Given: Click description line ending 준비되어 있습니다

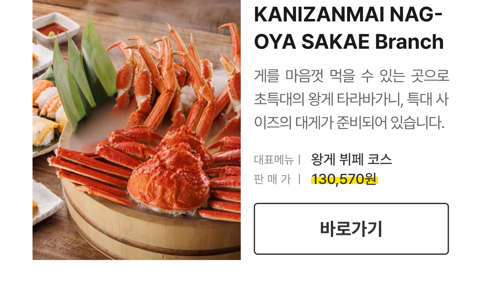Looking at the screenshot, I should (x=349, y=123).
